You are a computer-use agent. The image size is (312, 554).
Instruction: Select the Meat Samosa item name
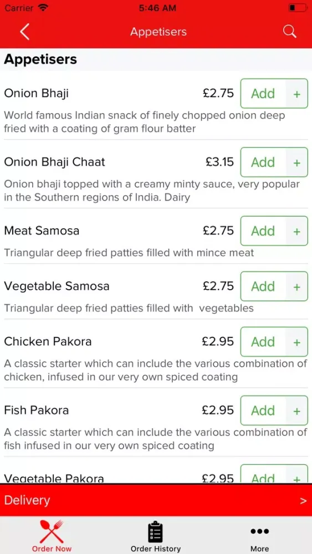pyautogui.click(x=42, y=230)
